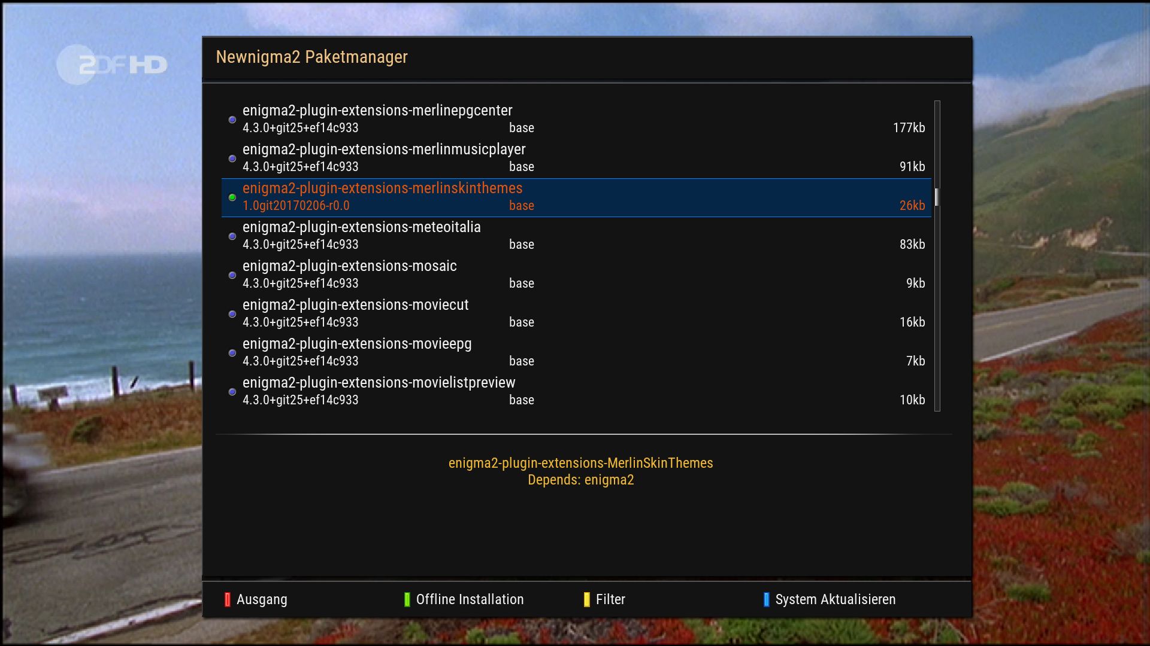Click the package list scrollbar thumb
Viewport: 1150px width, 646px height.
coord(937,197)
